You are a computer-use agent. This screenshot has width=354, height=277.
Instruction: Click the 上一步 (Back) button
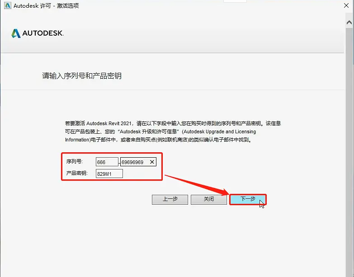pyautogui.click(x=170, y=200)
